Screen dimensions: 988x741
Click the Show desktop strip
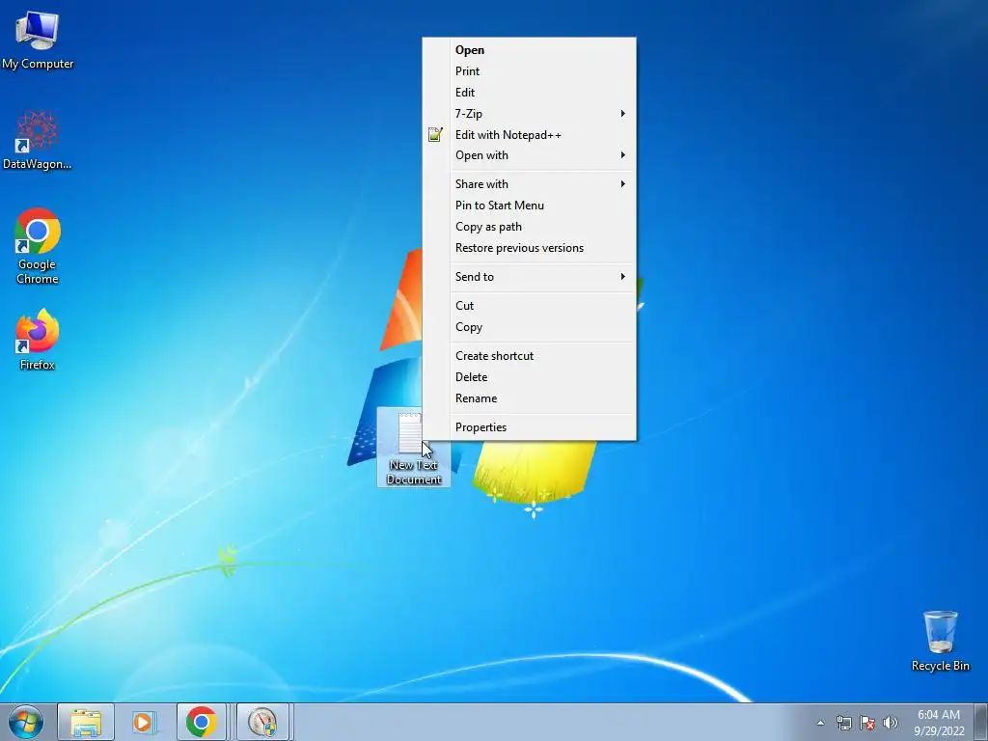pos(981,722)
